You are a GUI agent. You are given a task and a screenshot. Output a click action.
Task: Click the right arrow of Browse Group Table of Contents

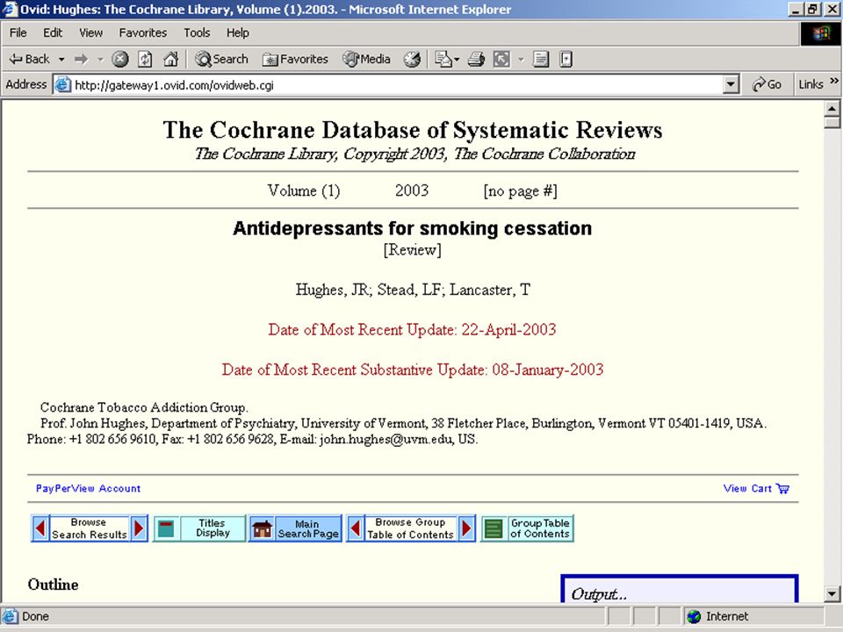pos(466,528)
